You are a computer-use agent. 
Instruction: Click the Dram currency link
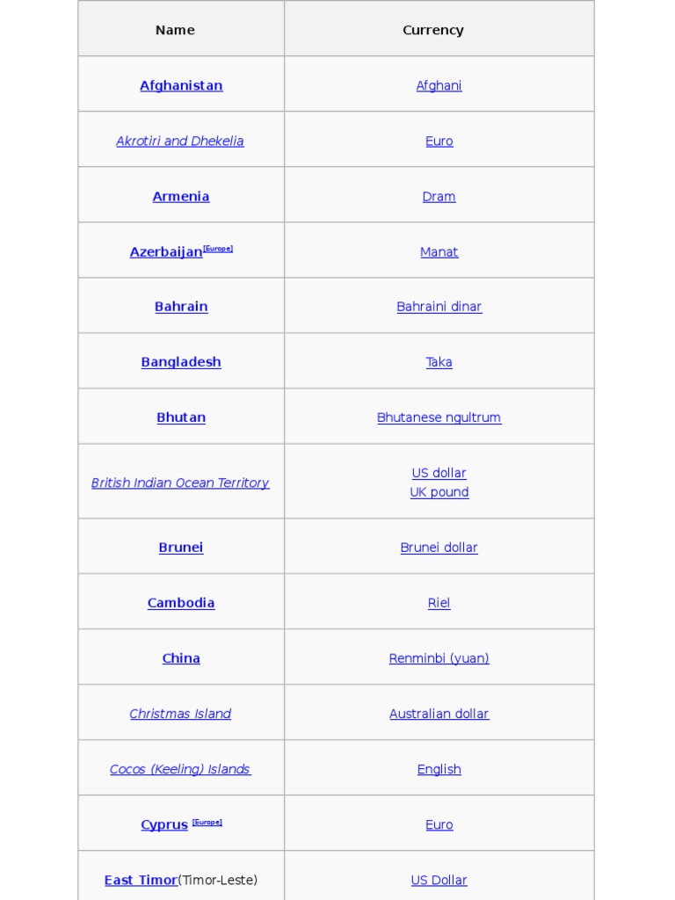pos(439,196)
